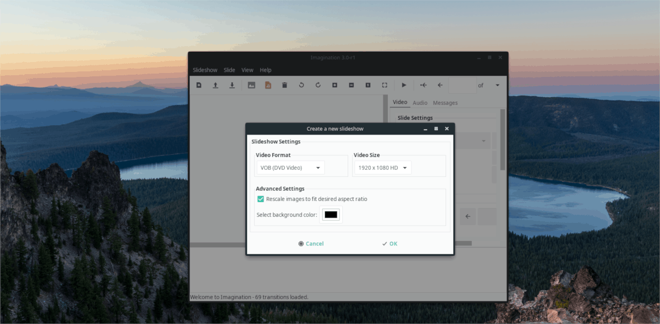Image resolution: width=660 pixels, height=324 pixels.
Task: Click the import music icon
Action: tap(268, 85)
